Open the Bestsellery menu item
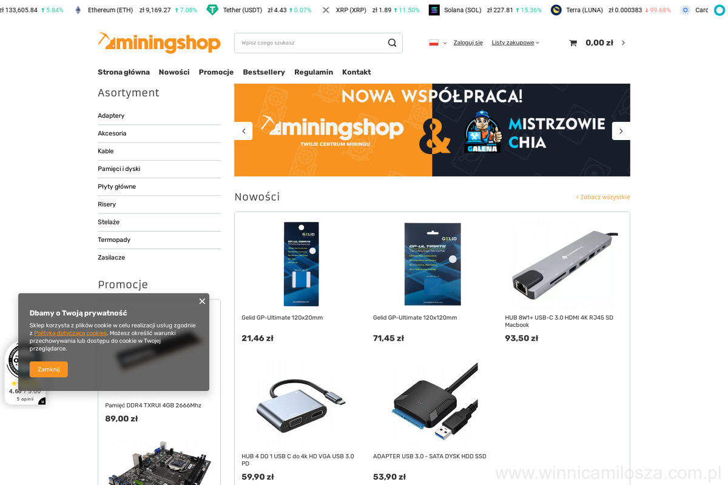 (x=264, y=72)
